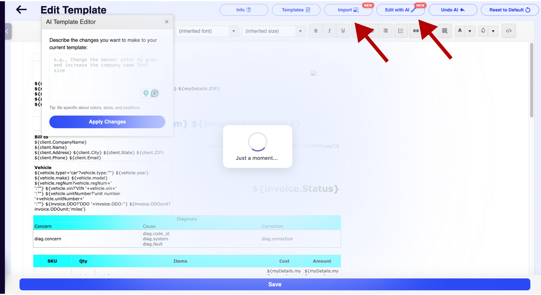Click ${client.CompanyName} placeholder
This screenshot has width=541, height=295.
(61, 142)
